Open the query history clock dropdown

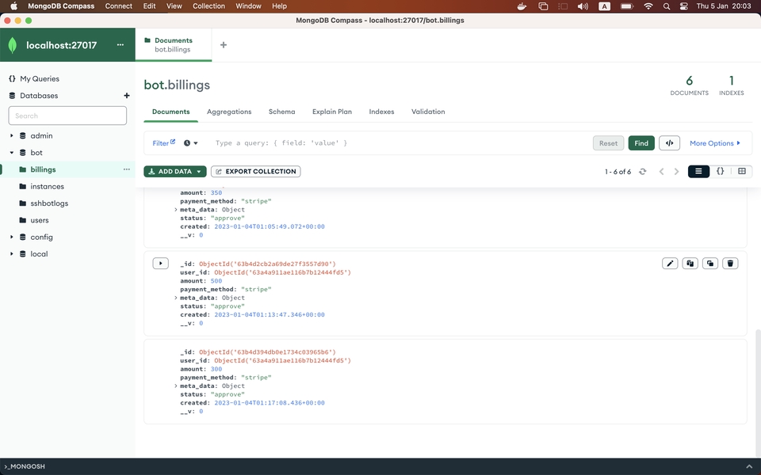191,143
